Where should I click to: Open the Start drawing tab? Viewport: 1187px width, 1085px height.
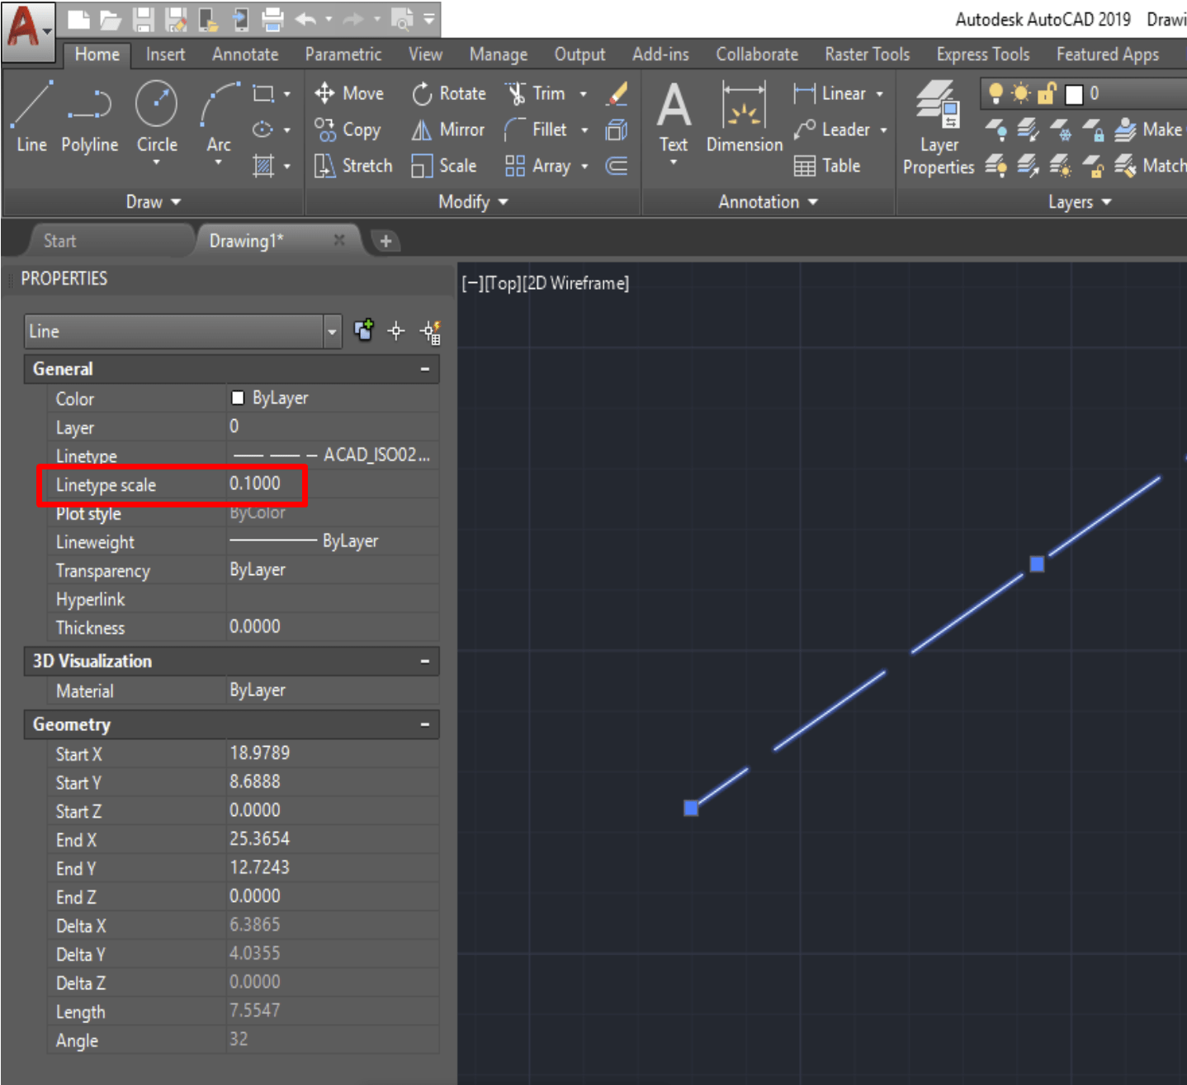(59, 241)
